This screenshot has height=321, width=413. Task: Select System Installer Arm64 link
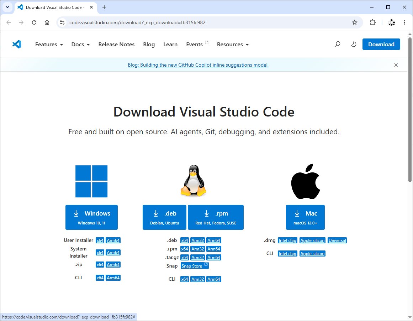coord(113,253)
